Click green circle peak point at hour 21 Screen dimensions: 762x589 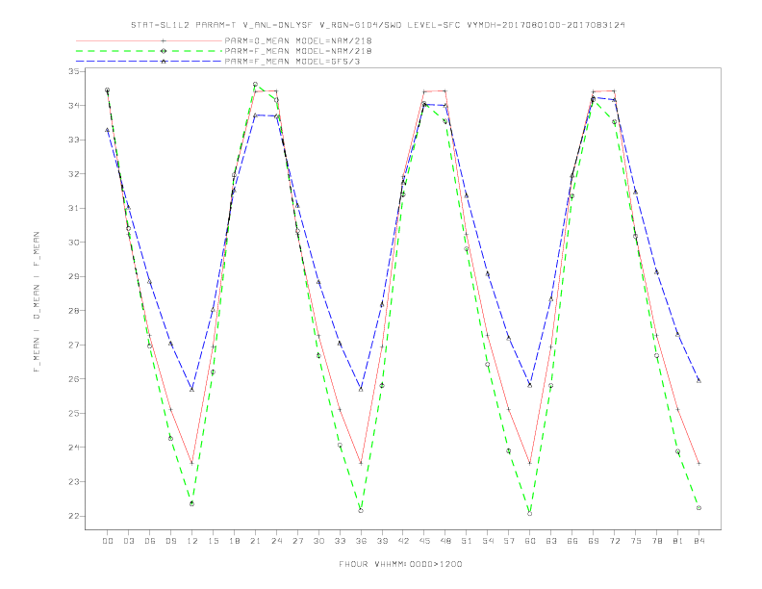point(255,84)
